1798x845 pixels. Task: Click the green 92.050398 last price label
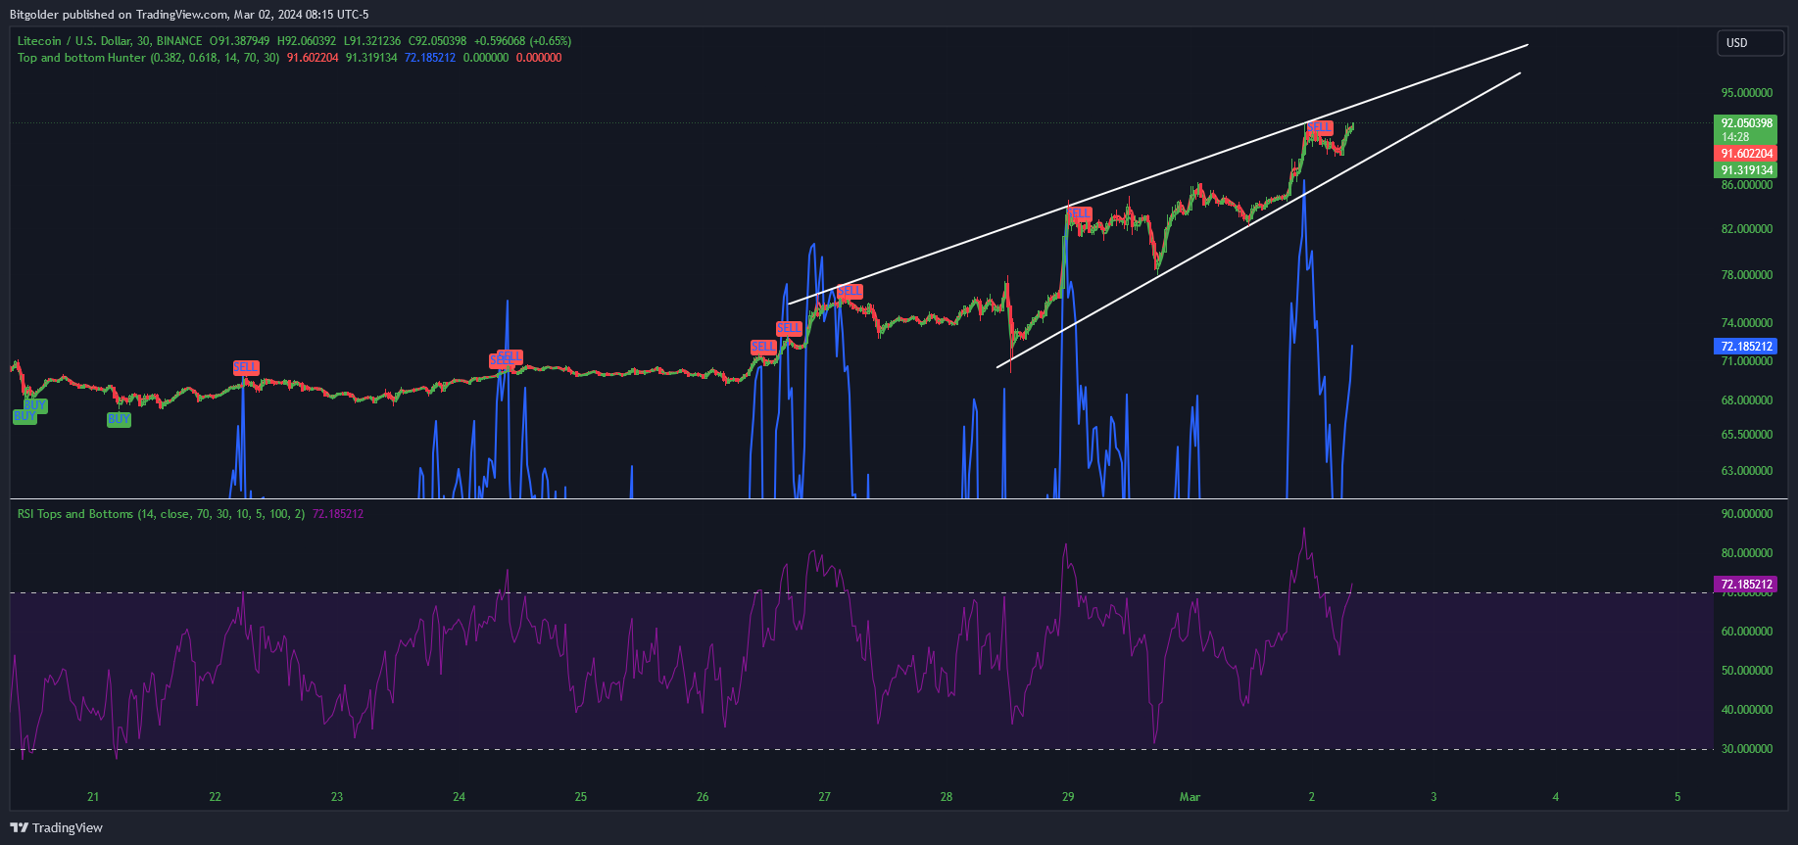[x=1747, y=123]
